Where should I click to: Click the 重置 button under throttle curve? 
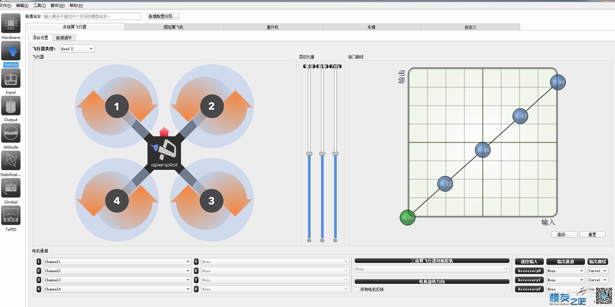[x=592, y=234]
